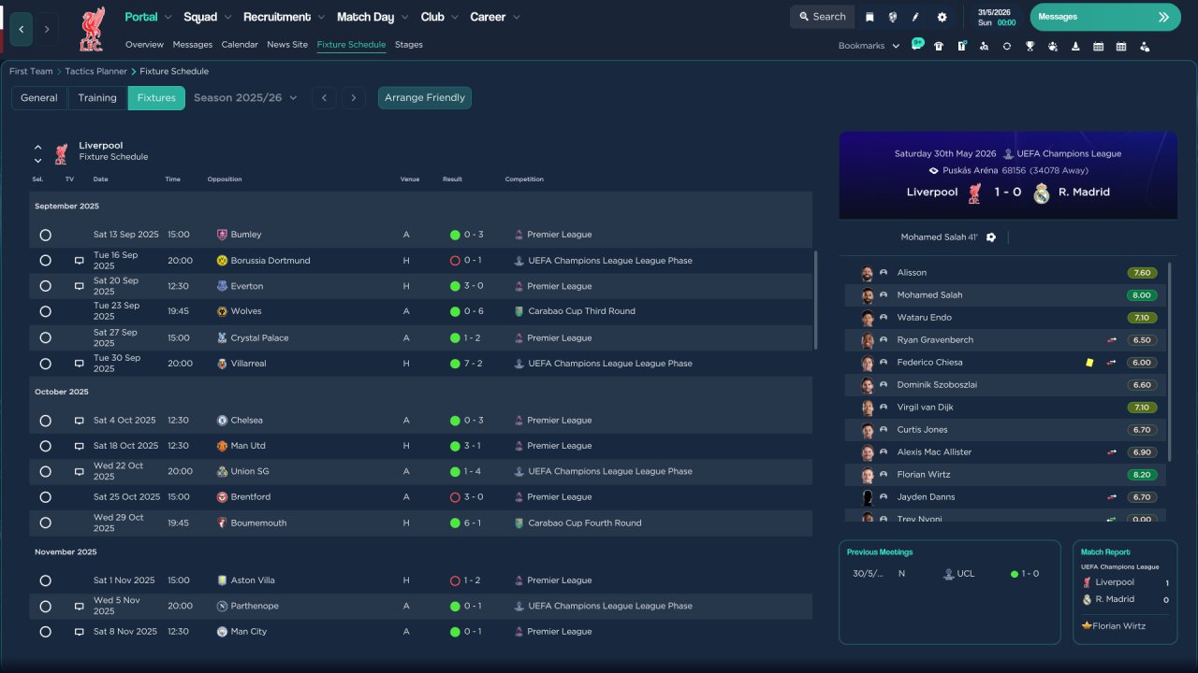Go to previous season with left arrow
Viewport: 1198px width, 673px height.
324,97
